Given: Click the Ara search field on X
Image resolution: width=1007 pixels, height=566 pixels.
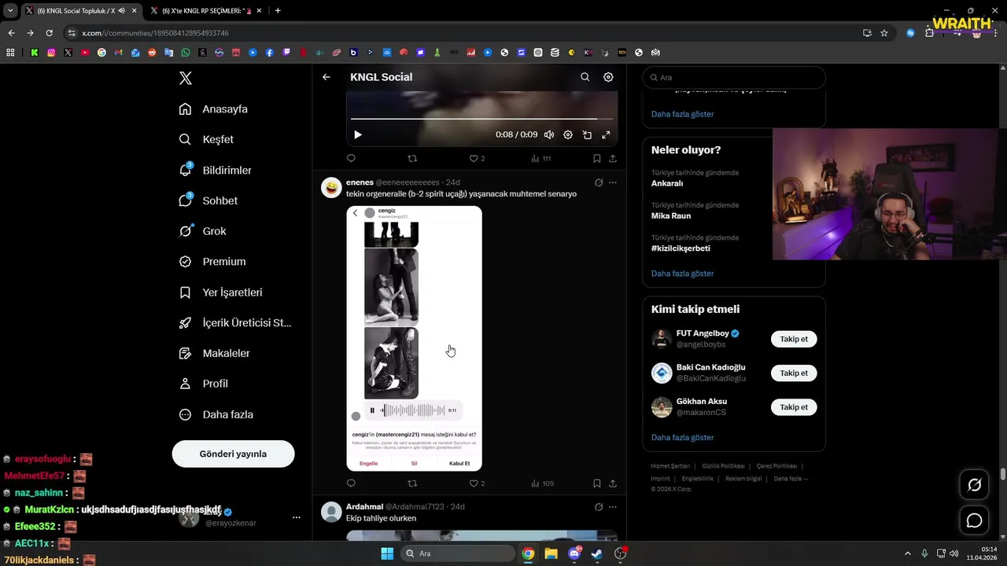Looking at the screenshot, I should [x=734, y=78].
